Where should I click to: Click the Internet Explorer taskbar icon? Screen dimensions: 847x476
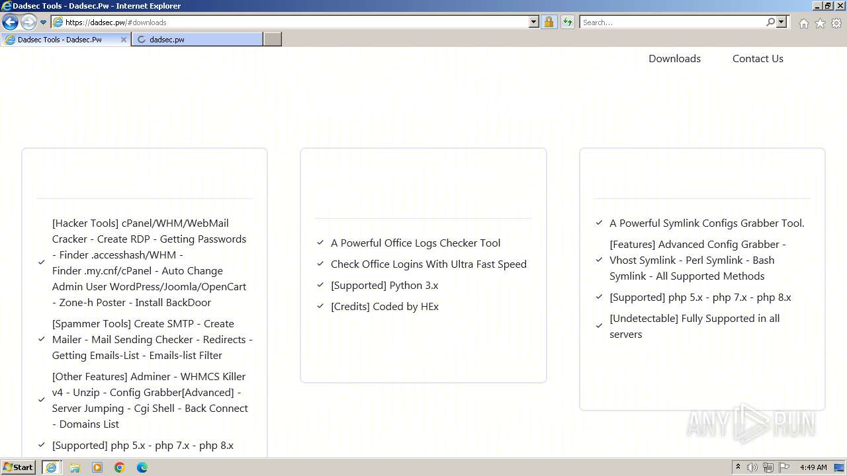point(51,467)
